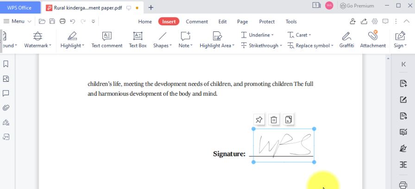Print the document from quick toolbar
Viewport: 415px width, 189px height.
63,21
